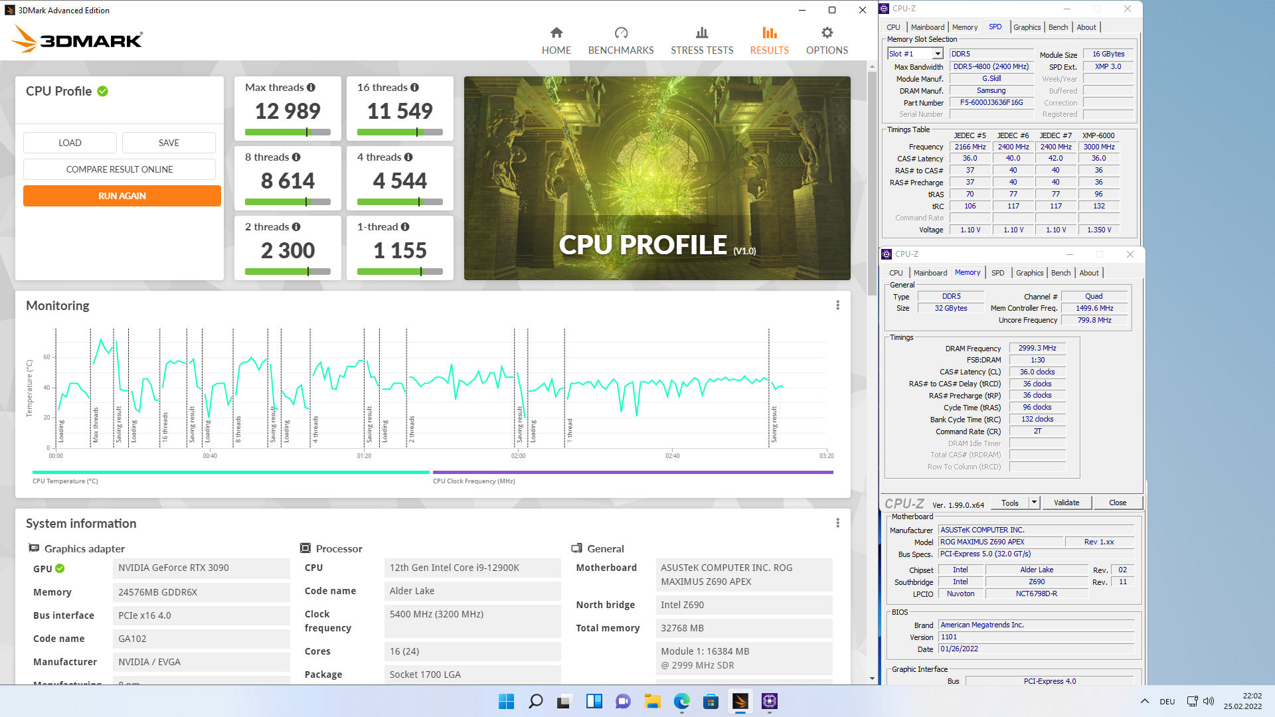Open Monitoring panel three-dot menu

pos(837,305)
